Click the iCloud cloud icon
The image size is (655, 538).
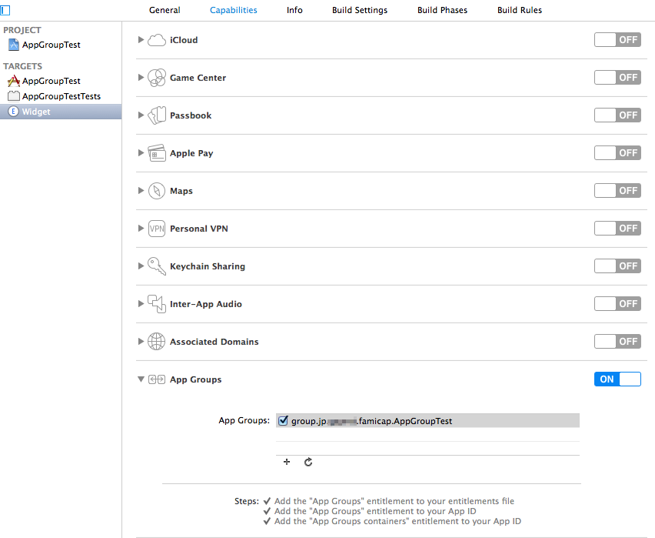click(157, 40)
